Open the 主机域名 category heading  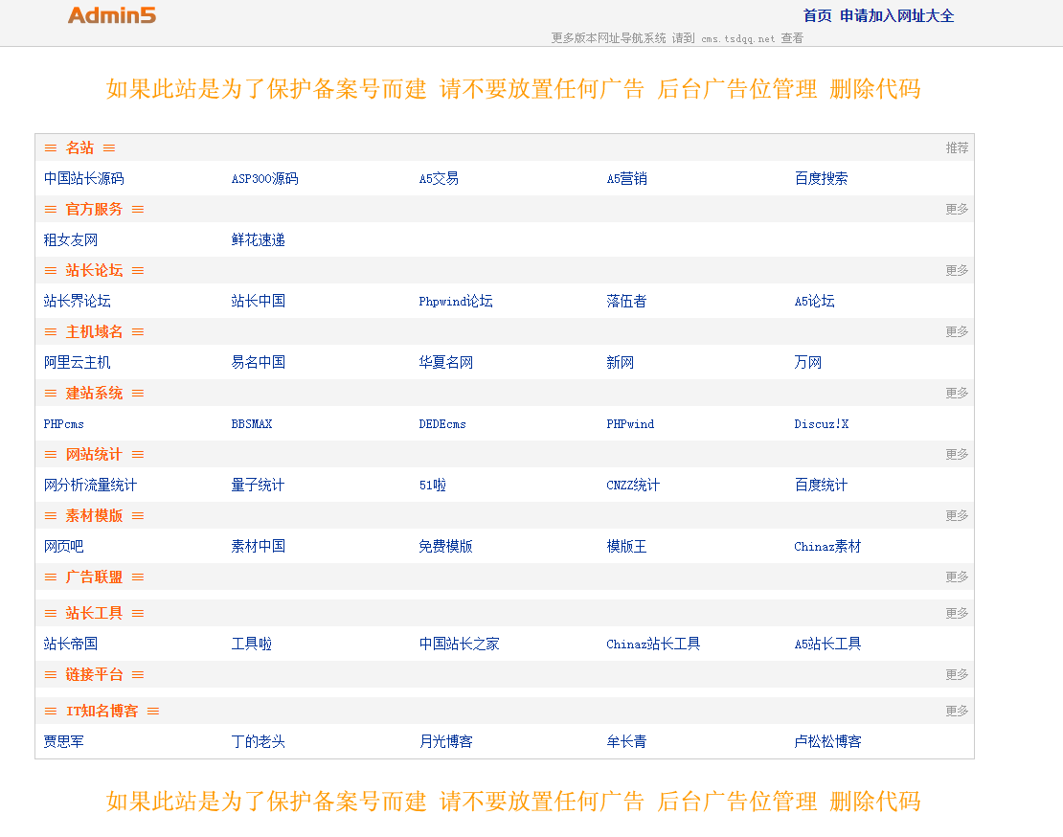94,331
